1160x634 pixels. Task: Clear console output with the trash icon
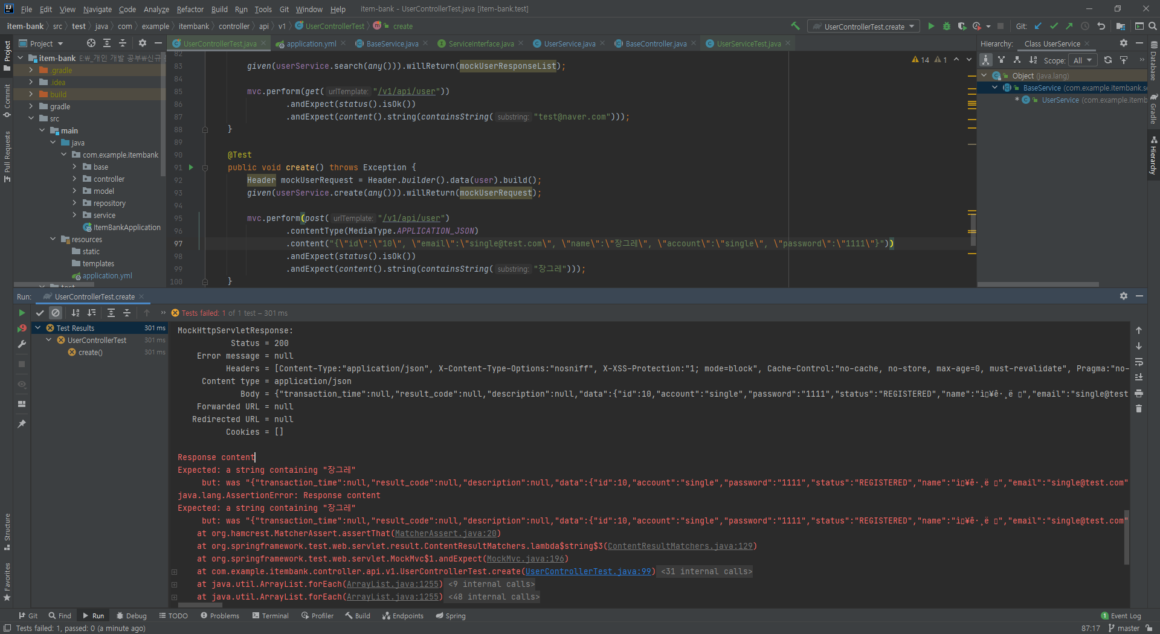coord(1139,409)
